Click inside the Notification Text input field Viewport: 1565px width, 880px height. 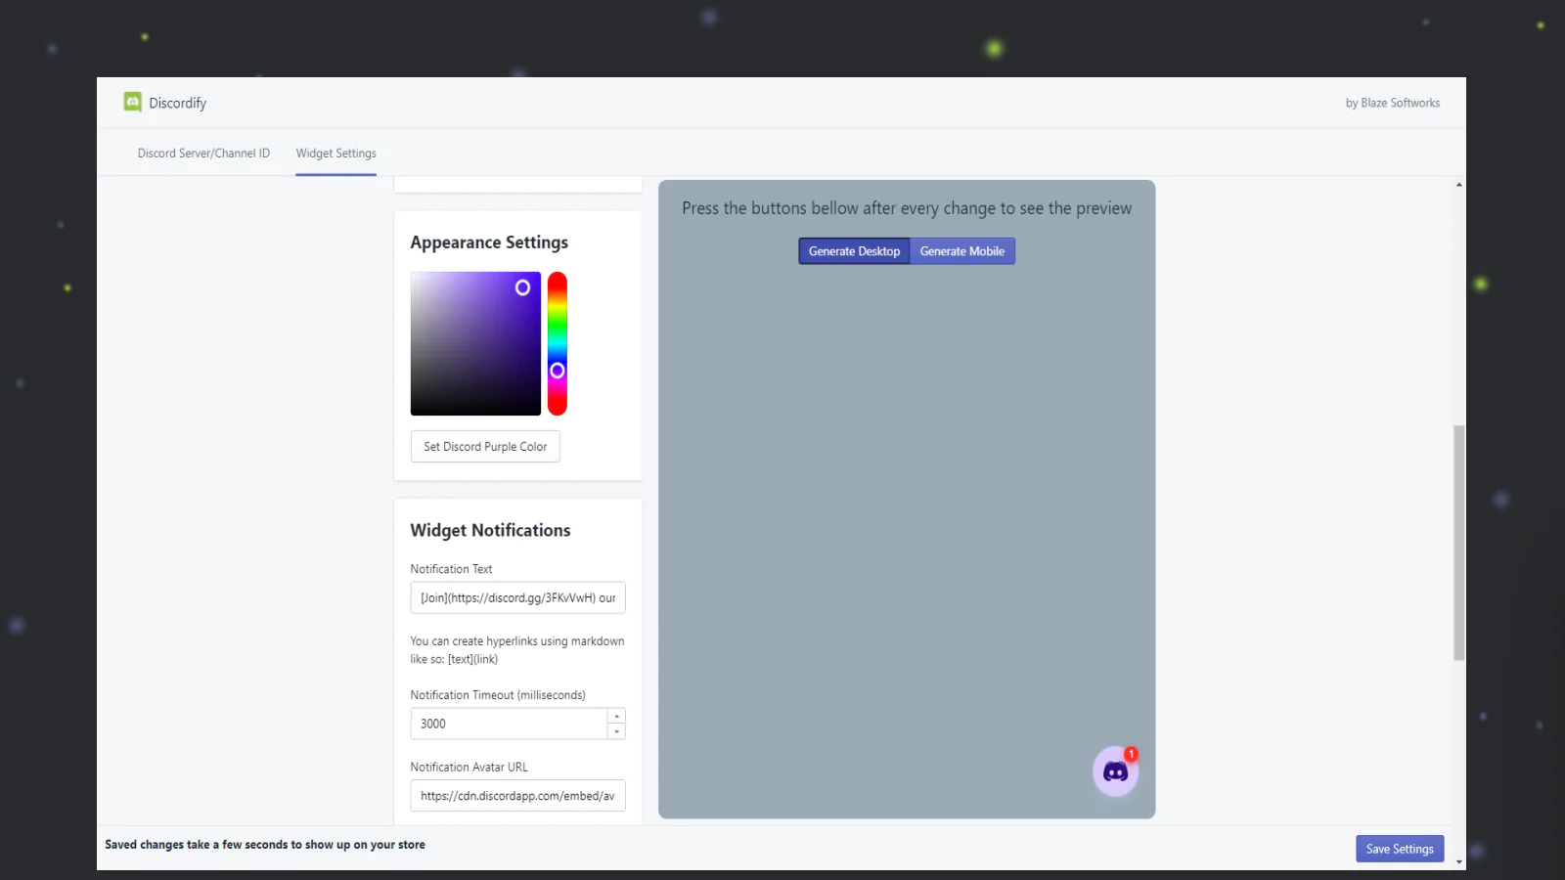pos(517,597)
